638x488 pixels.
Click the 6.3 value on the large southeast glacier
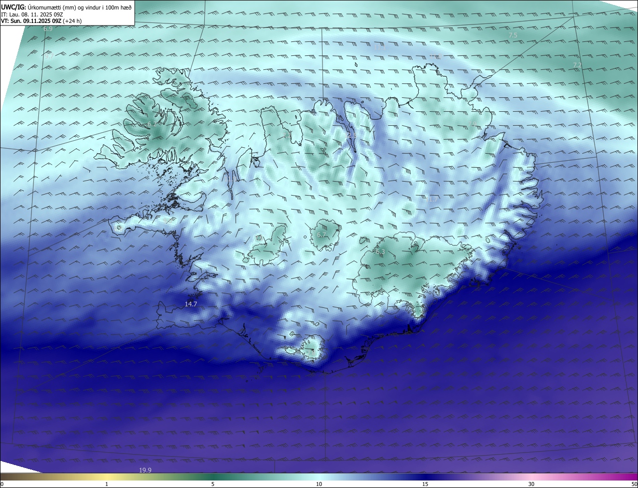380,252
